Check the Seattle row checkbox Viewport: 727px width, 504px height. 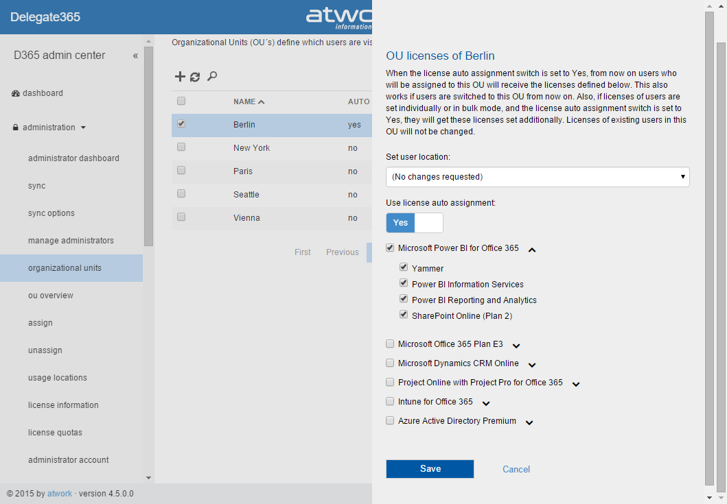coord(181,193)
